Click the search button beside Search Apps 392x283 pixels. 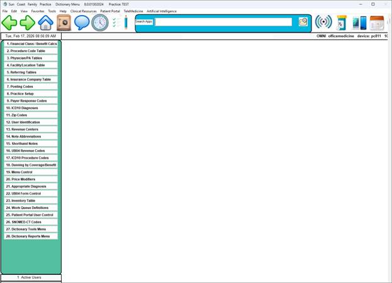point(303,22)
